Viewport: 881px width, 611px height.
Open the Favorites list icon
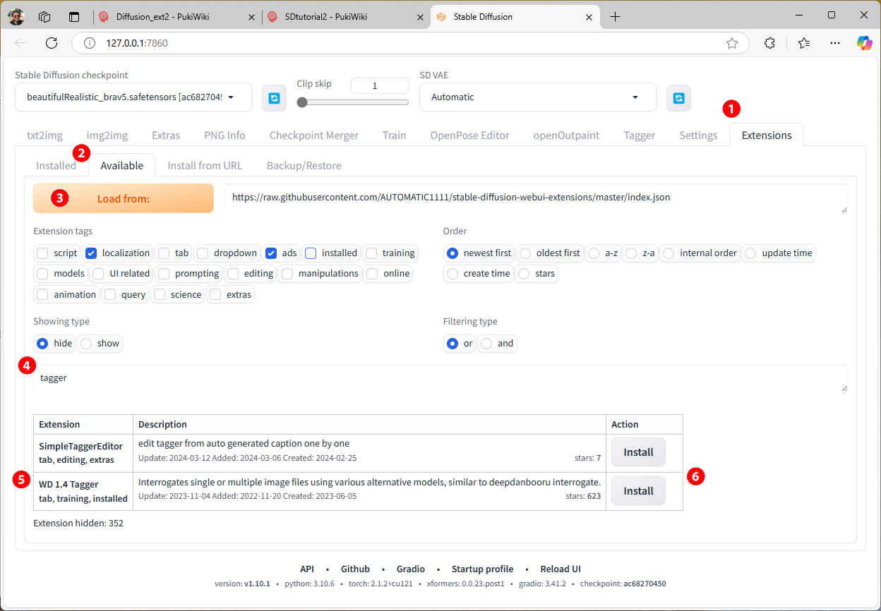(x=803, y=43)
